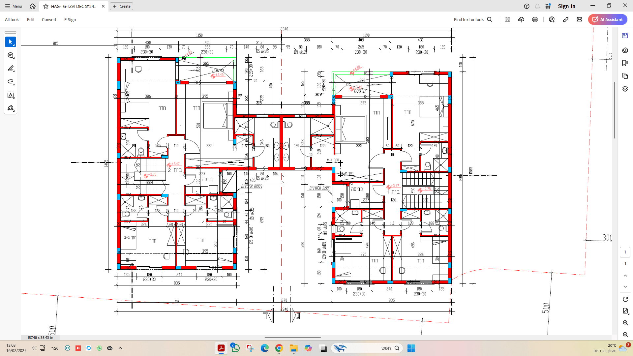Viewport: 633px width, 356px height.
Task: Select the arrow selection tool
Action: click(11, 42)
